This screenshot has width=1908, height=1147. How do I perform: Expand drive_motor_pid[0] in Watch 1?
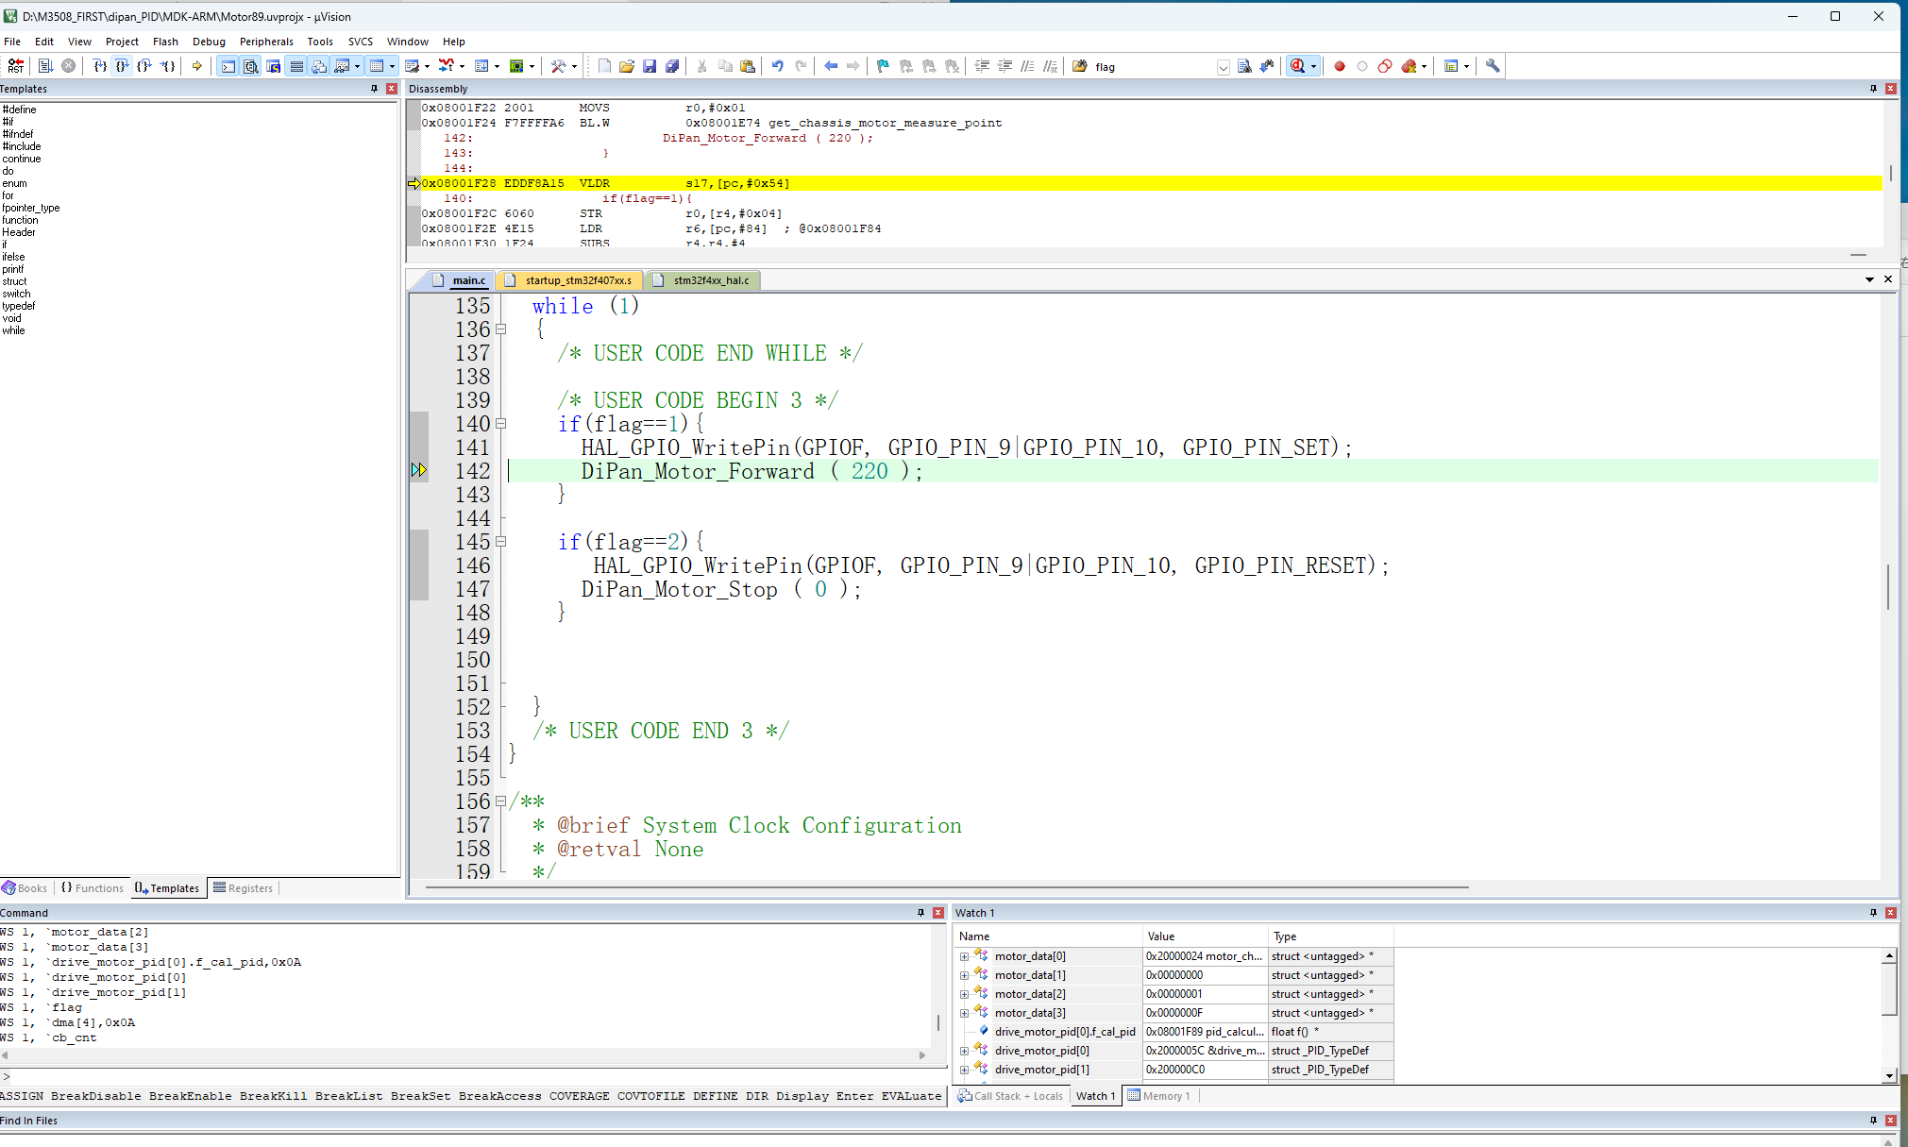click(965, 1051)
